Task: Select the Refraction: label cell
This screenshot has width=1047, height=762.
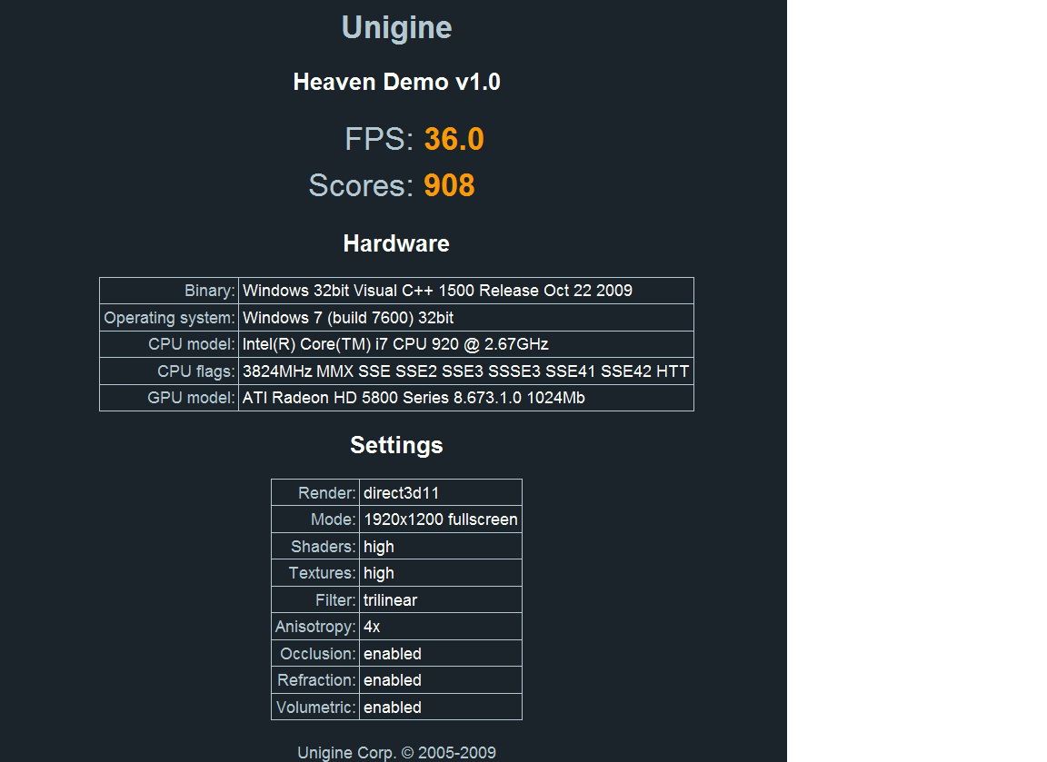Action: [x=315, y=680]
